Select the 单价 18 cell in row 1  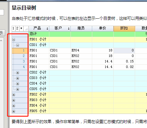(x=103, y=51)
